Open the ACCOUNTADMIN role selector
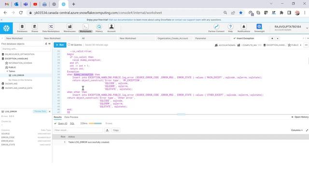This screenshot has width=309, height=174. [x=225, y=45]
